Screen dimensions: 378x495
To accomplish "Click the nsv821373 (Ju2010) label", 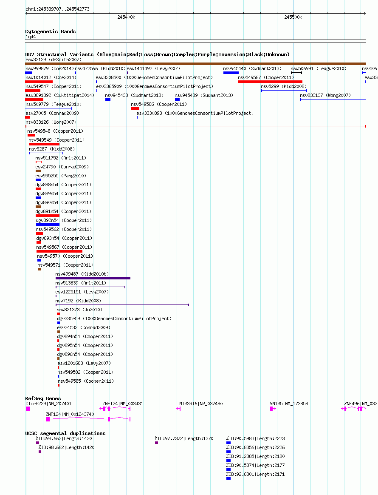I will tap(79, 310).
